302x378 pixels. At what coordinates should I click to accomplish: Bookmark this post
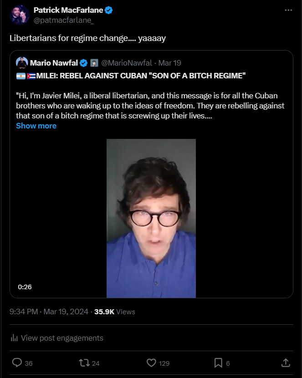(x=218, y=363)
